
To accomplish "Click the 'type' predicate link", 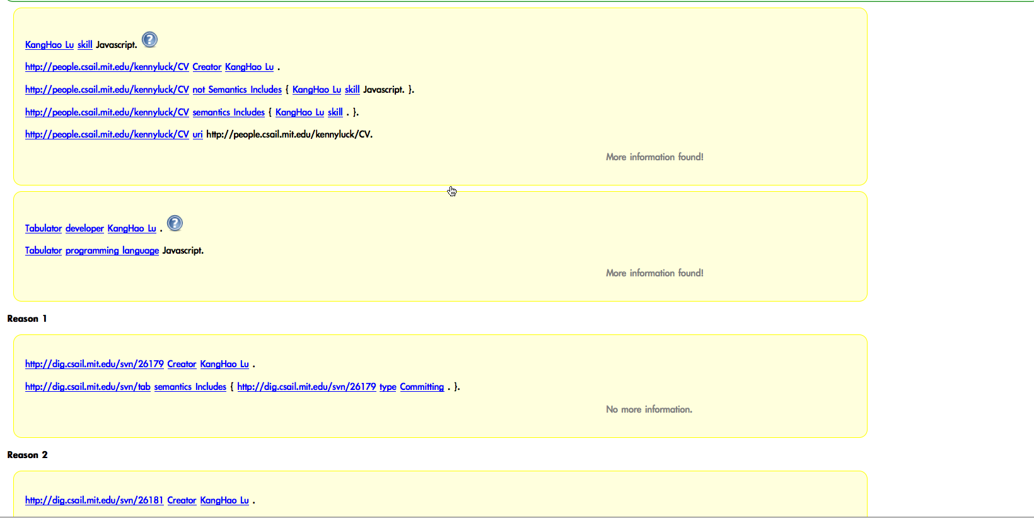I will [388, 387].
